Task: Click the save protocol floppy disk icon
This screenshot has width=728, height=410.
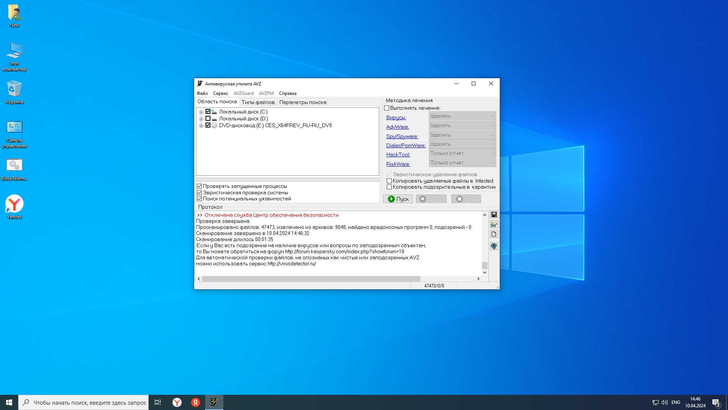Action: coord(494,215)
